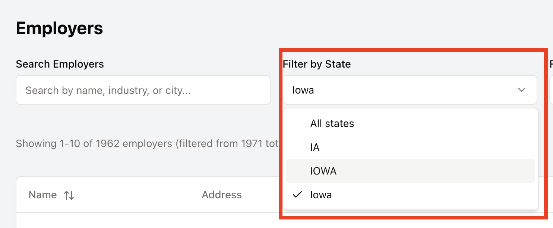The image size is (553, 228).
Task: Click the Employers page heading
Action: point(59,28)
